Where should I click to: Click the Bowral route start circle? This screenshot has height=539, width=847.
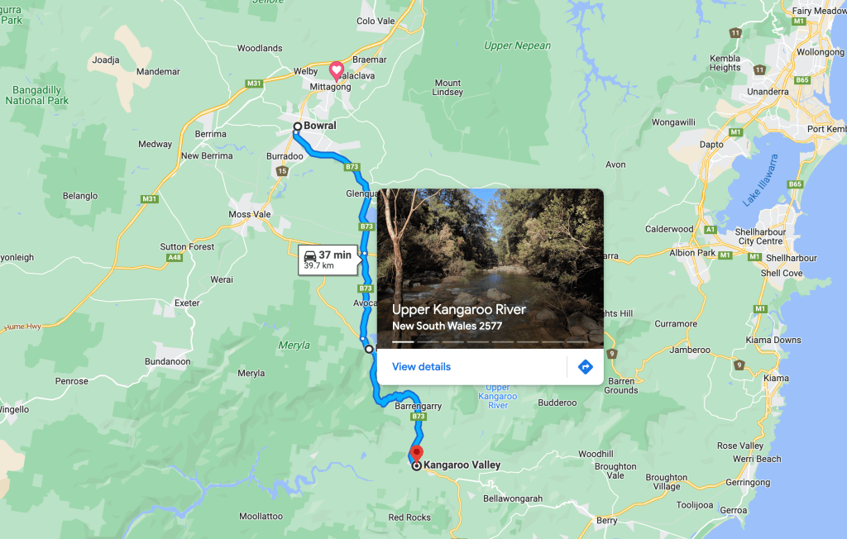point(297,126)
